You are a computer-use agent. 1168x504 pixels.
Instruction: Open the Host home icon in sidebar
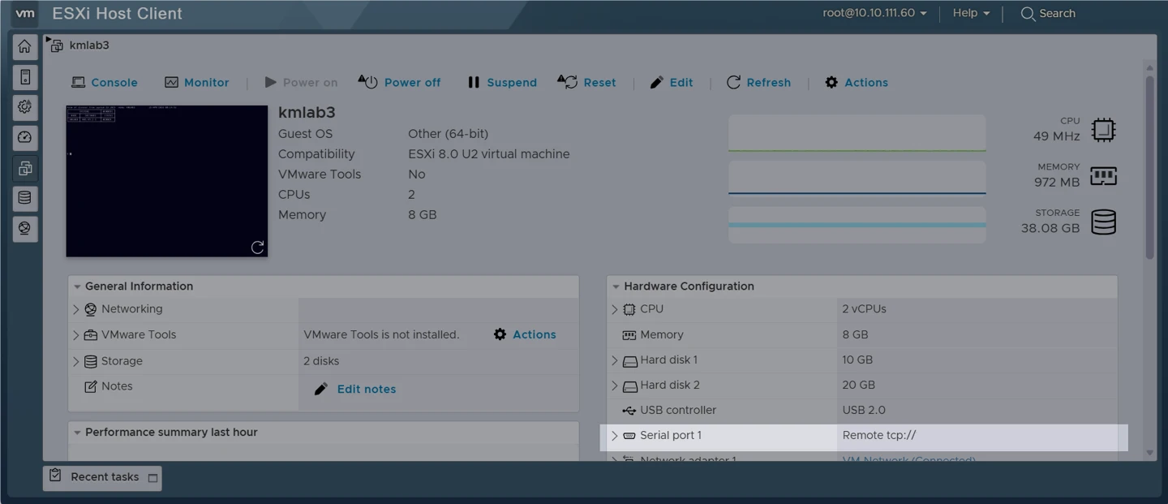[x=25, y=47]
